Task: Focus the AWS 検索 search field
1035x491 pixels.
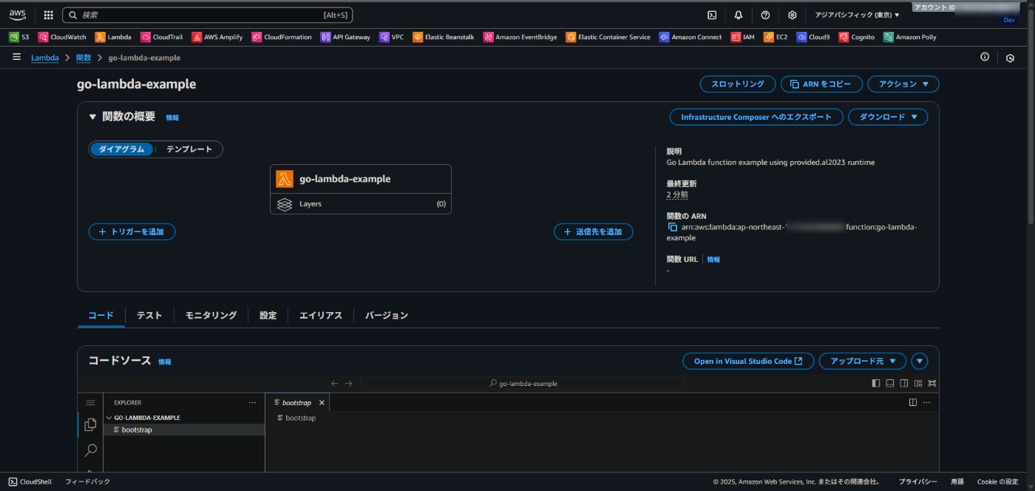Action: click(x=208, y=15)
